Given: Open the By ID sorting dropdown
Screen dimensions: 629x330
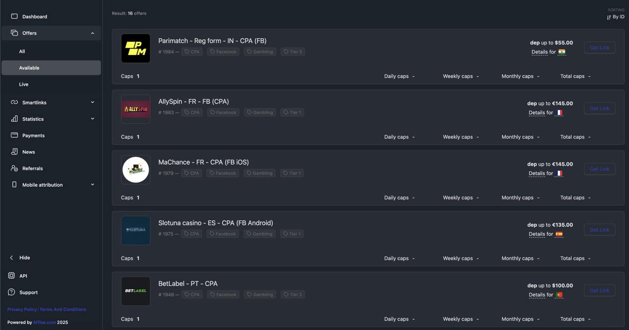Looking at the screenshot, I should point(616,17).
